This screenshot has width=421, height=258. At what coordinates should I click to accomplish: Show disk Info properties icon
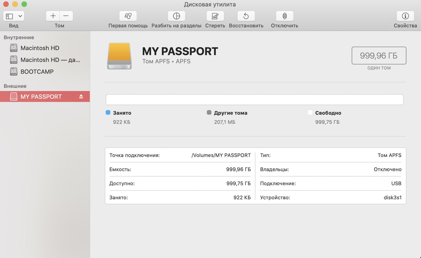point(405,16)
